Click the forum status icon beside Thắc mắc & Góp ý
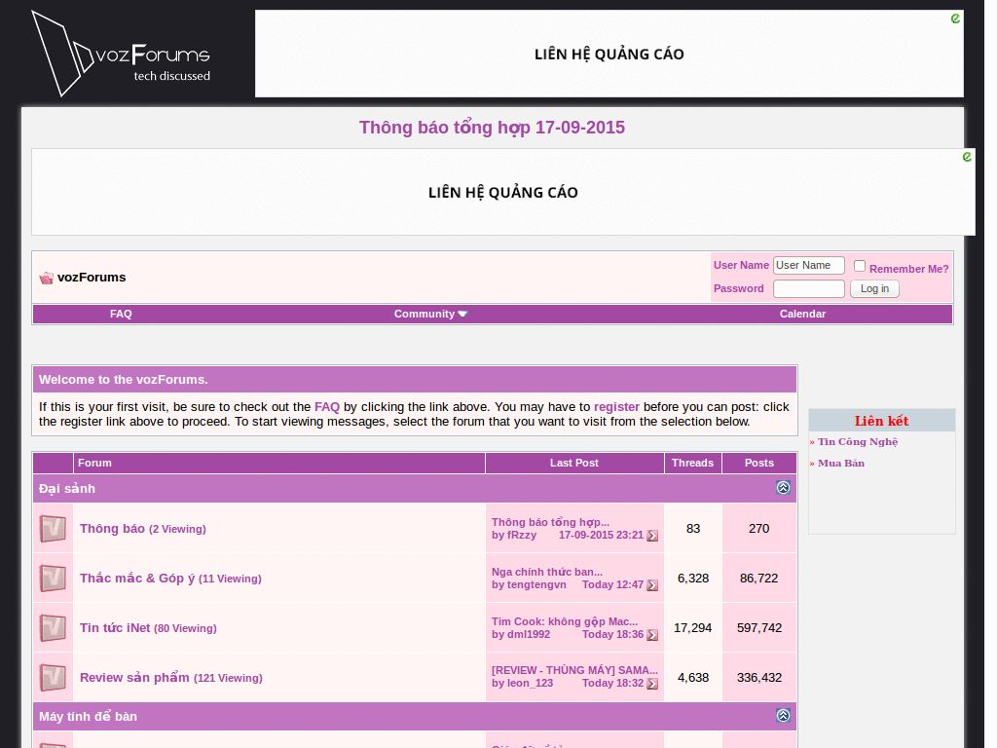This screenshot has height=748, width=997. click(53, 579)
